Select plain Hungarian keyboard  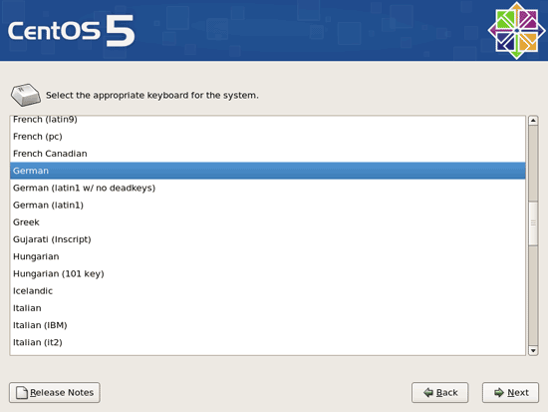click(268, 256)
